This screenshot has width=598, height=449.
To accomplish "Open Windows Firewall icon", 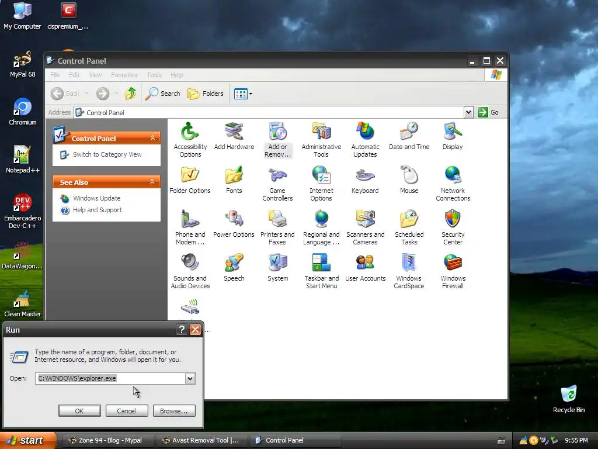I will (453, 271).
